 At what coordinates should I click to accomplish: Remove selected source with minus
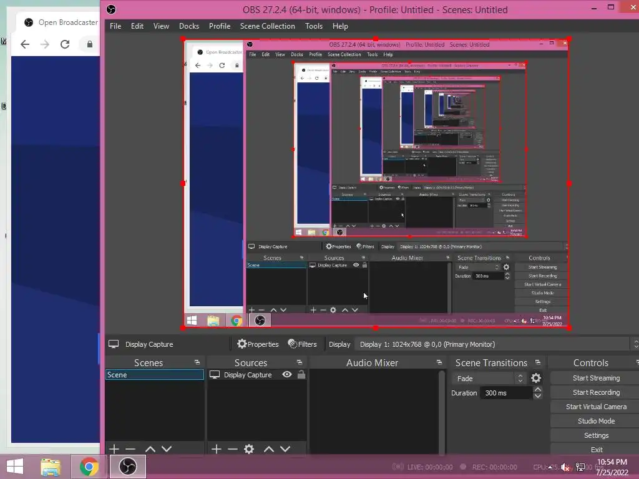pyautogui.click(x=233, y=449)
